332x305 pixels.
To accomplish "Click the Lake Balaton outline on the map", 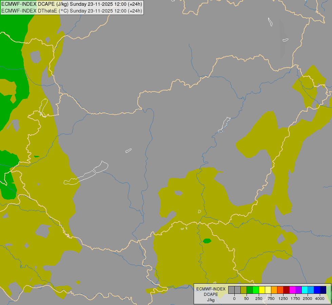I will click(x=86, y=173).
